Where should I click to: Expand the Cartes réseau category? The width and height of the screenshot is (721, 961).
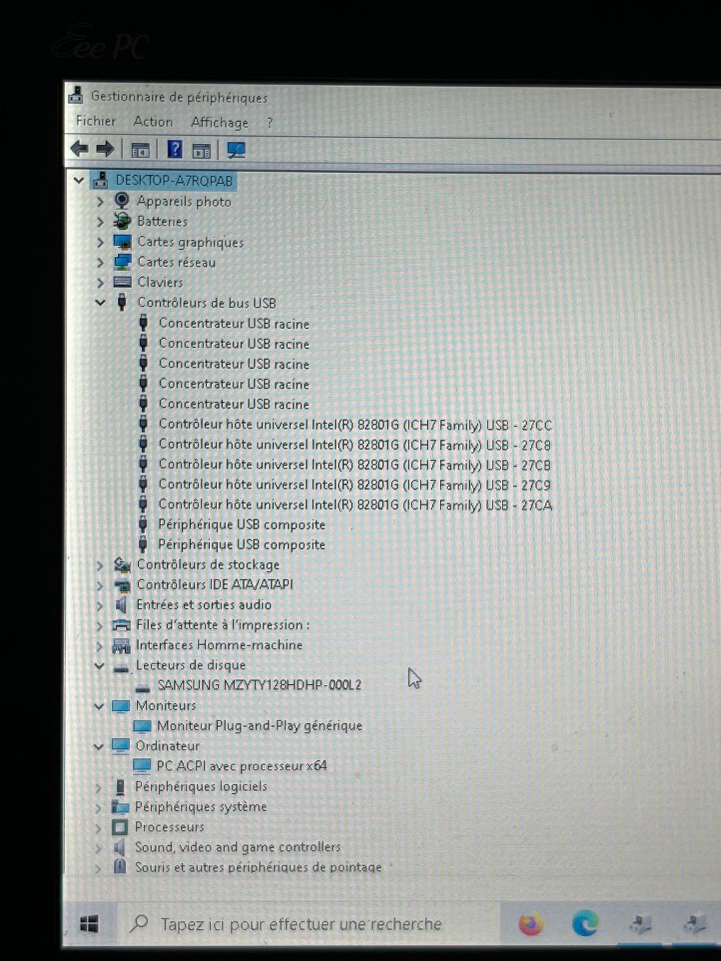coord(100,262)
